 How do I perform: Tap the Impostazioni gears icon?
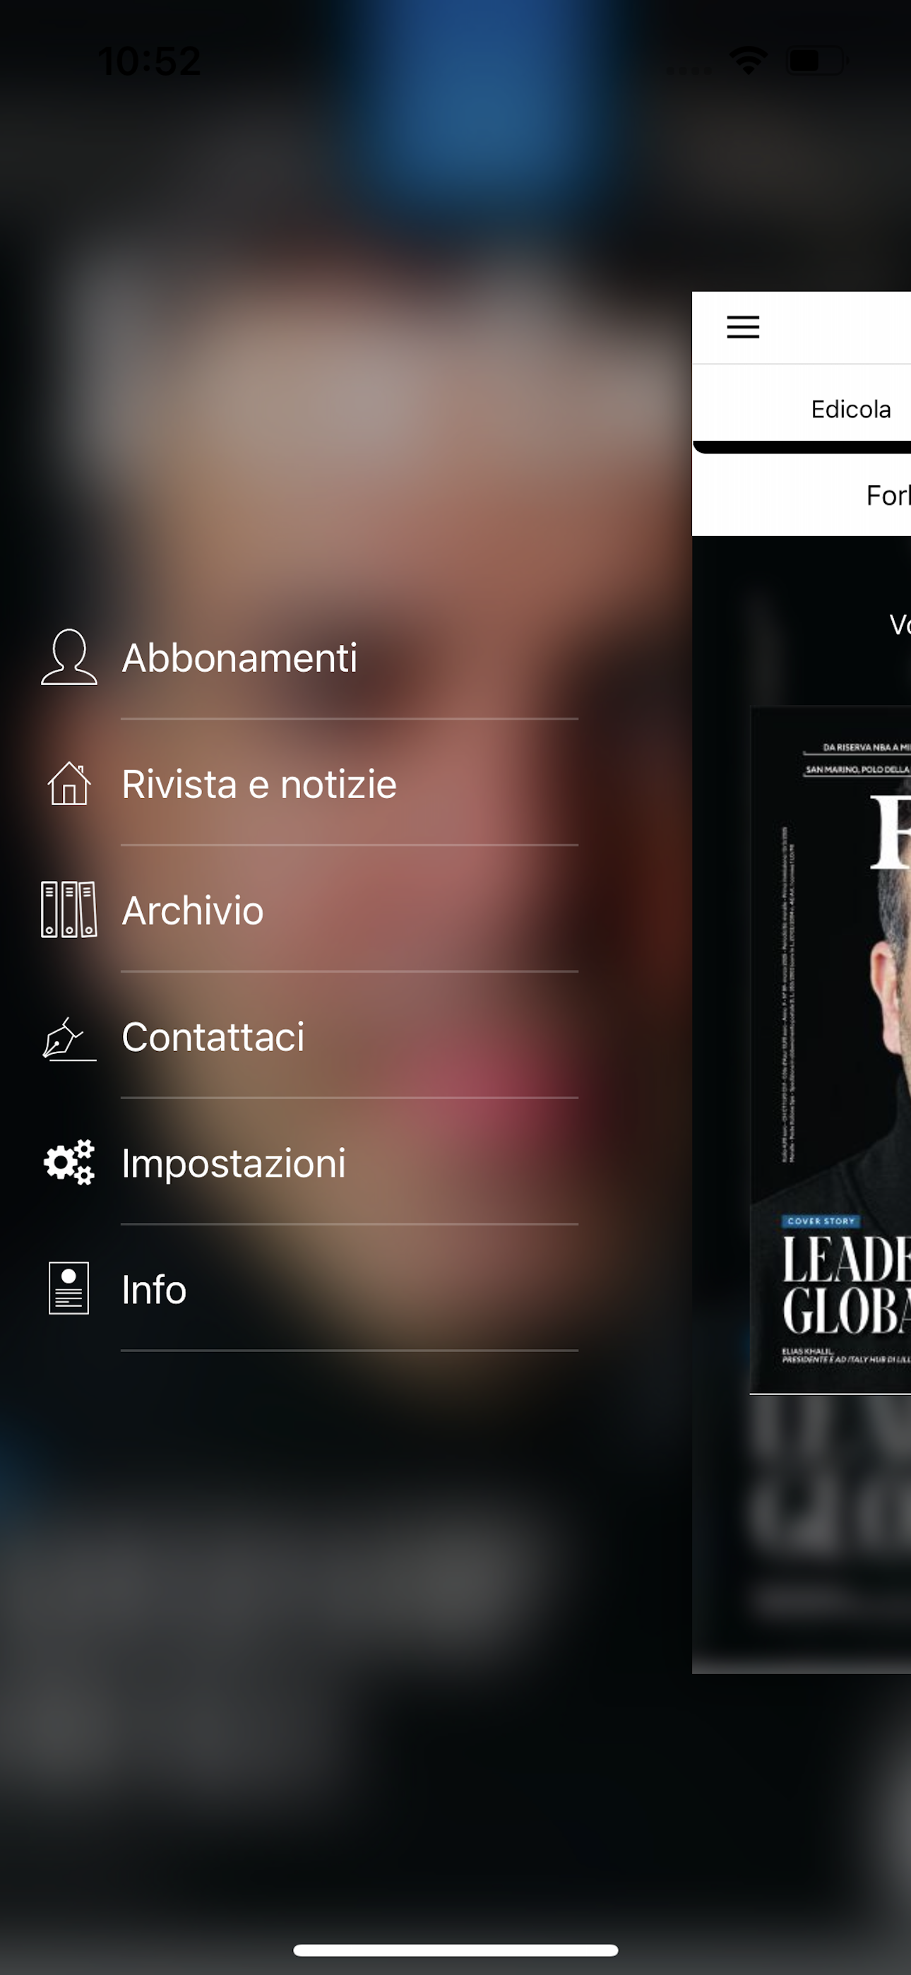[x=69, y=1162]
